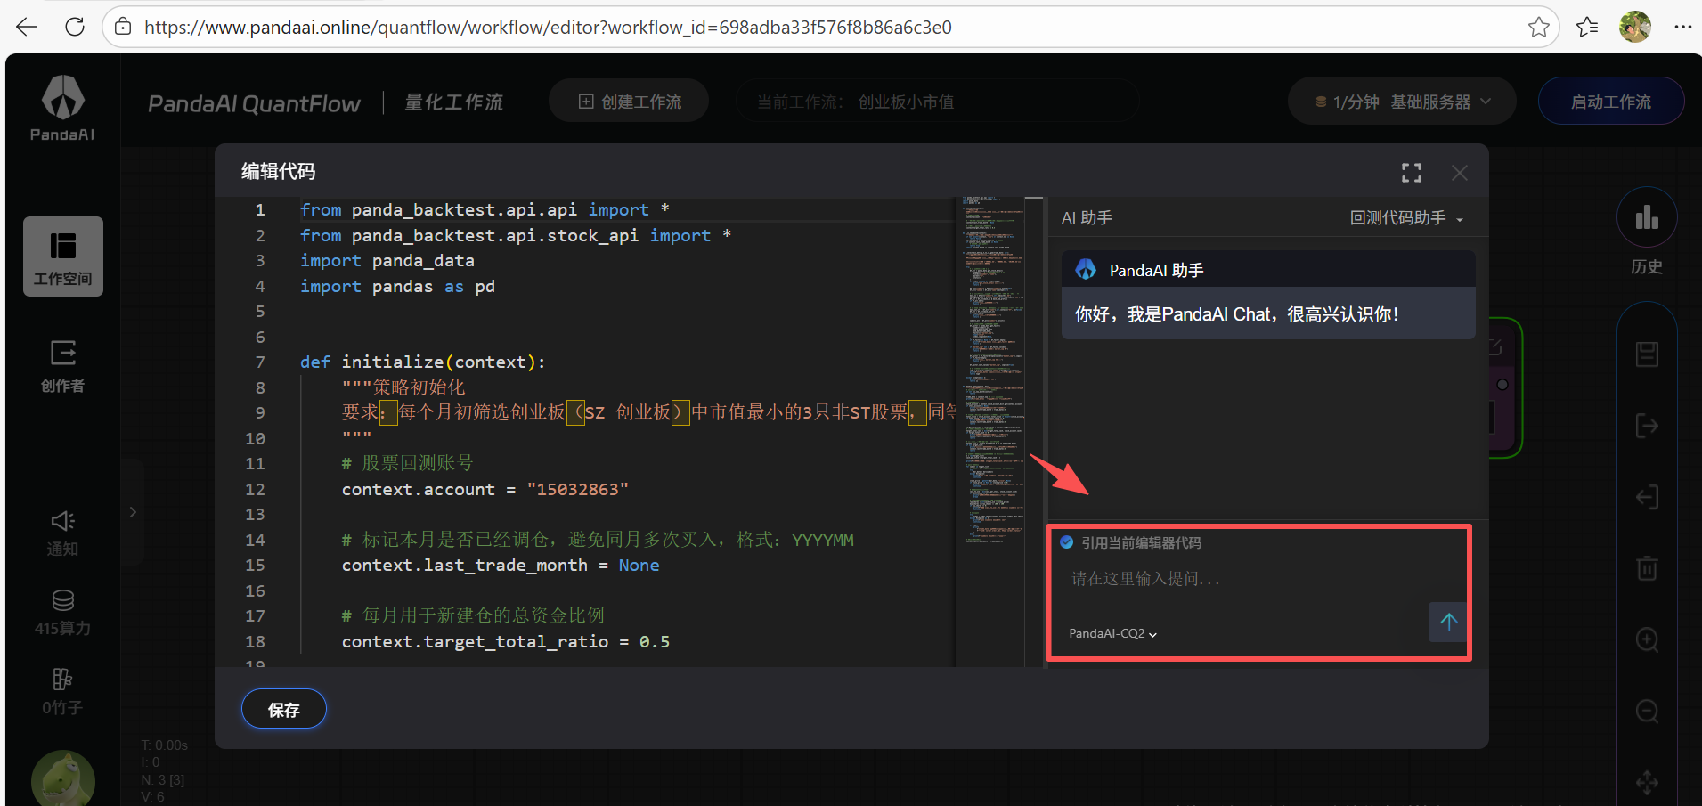The width and height of the screenshot is (1702, 806).
Task: Click the export arrow icon in right toolbar
Action: (1647, 426)
